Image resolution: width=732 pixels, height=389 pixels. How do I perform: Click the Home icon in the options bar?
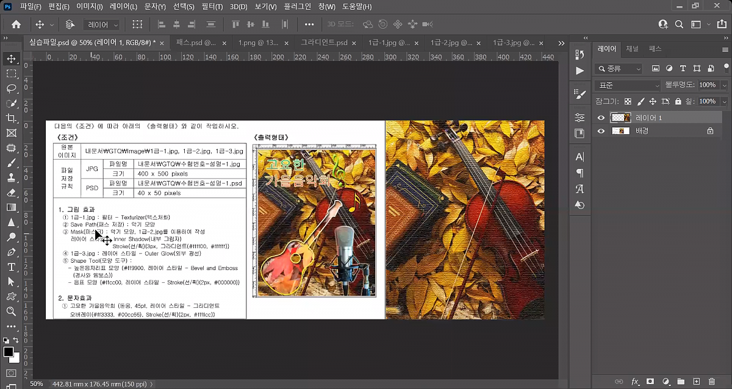click(x=16, y=24)
